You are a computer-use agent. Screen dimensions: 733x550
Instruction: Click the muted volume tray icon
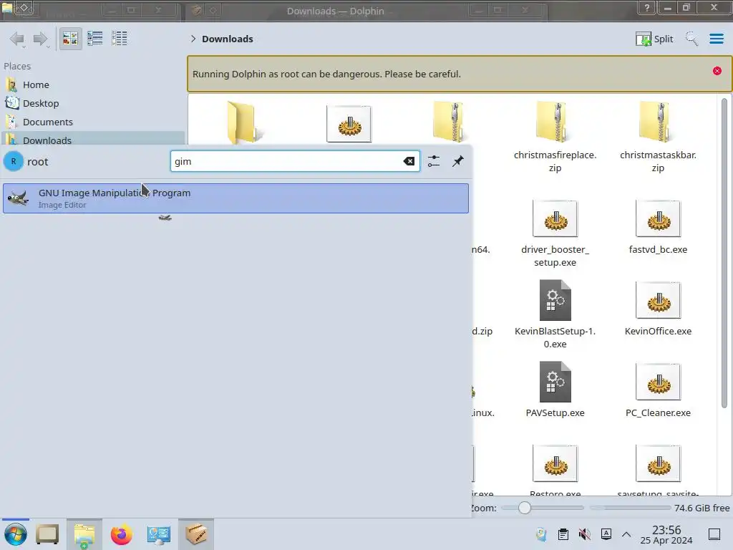[584, 534]
